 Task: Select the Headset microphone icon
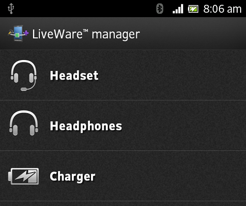tap(24, 75)
